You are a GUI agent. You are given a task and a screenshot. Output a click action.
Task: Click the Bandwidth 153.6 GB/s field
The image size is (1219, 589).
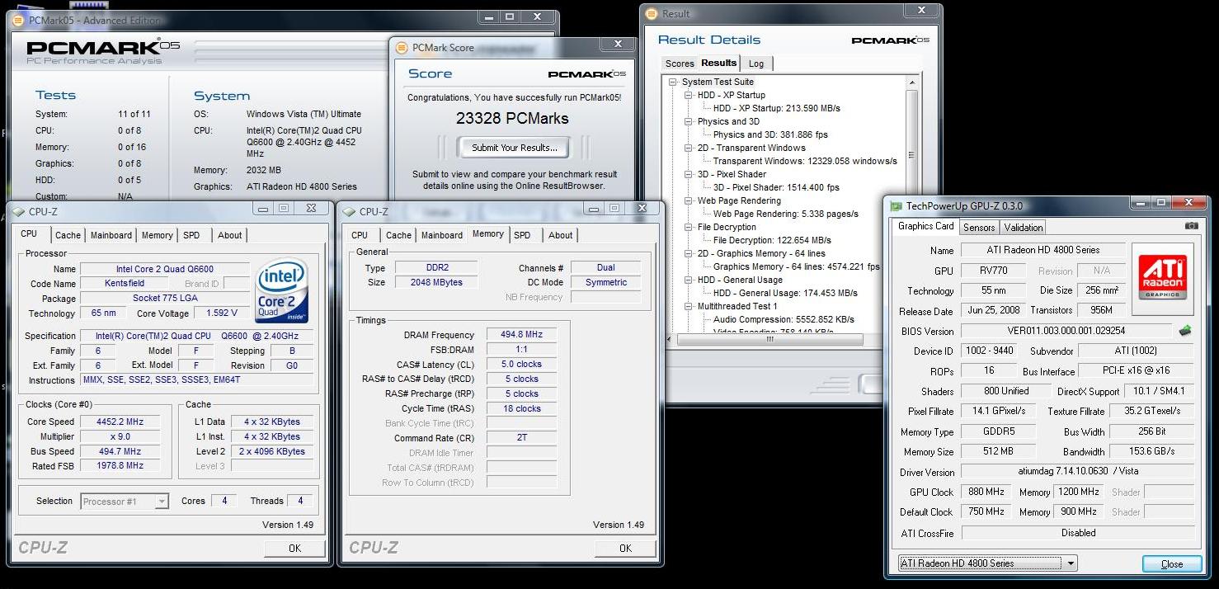coord(1152,451)
